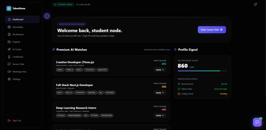Click the PYTORCH skill tag
The height and width of the screenshot is (130, 266).
61,115
